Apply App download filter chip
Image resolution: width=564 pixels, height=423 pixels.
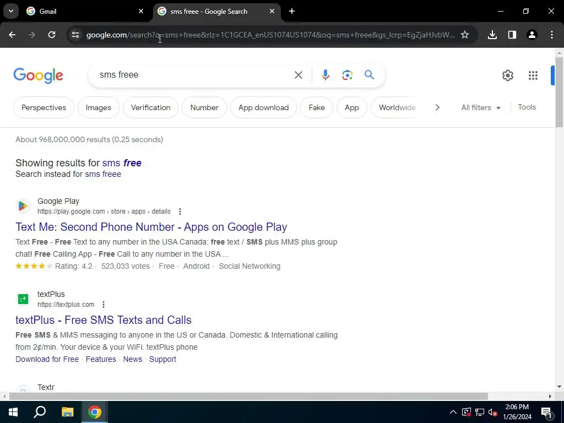pyautogui.click(x=264, y=107)
